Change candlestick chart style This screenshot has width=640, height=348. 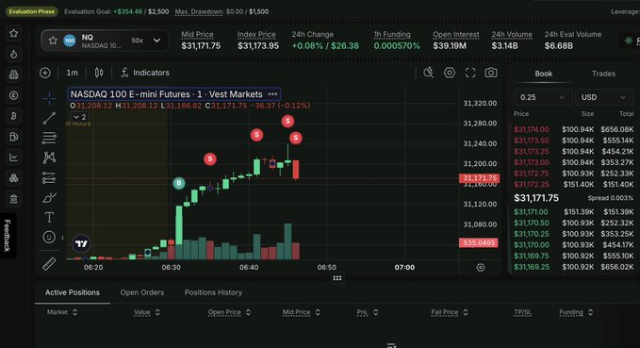click(x=99, y=73)
